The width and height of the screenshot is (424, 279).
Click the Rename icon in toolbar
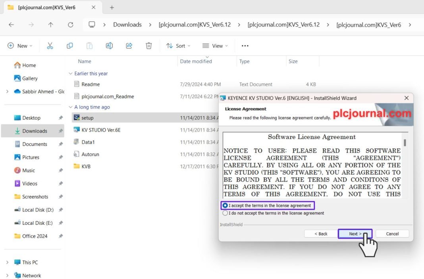[x=109, y=46]
